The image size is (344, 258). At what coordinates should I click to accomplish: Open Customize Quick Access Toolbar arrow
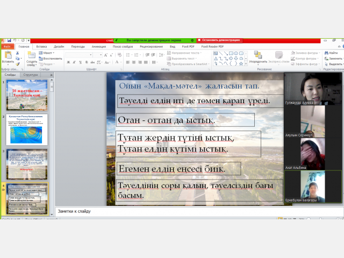pos(28,40)
